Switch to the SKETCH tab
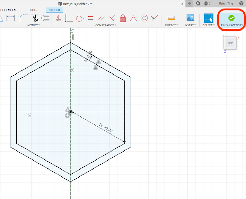The height and width of the screenshot is (199, 246). [x=54, y=10]
